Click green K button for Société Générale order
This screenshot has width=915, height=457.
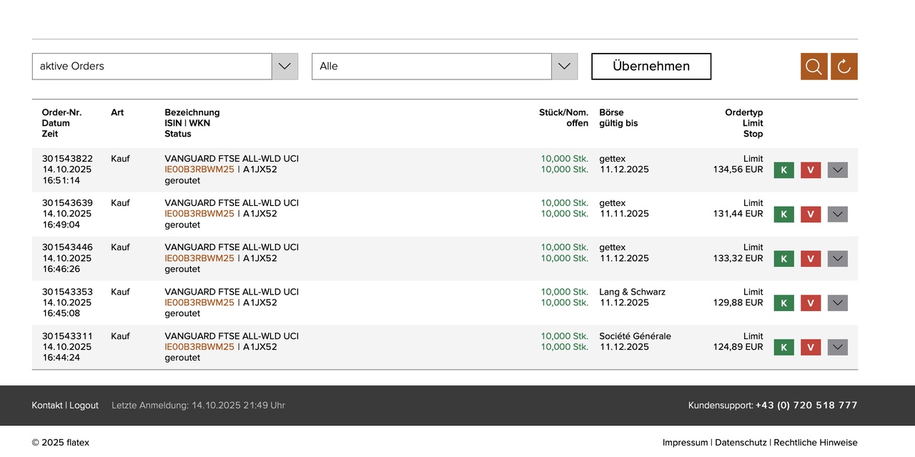(x=783, y=348)
